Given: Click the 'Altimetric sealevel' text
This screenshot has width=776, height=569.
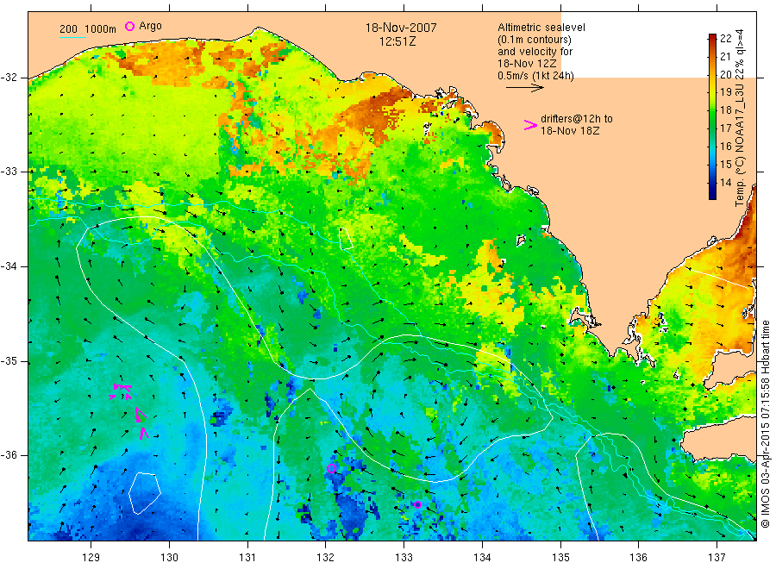Looking at the screenshot, I should click(541, 28).
